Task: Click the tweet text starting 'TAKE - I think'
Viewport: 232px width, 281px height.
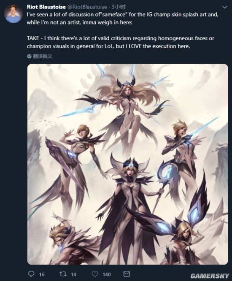Action: coord(120,42)
